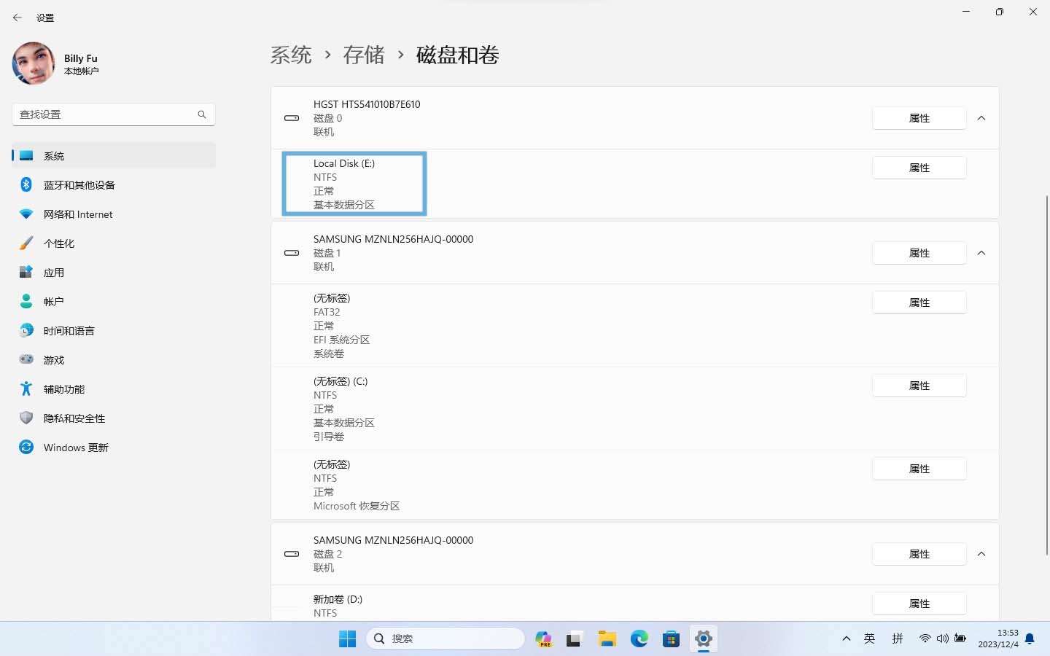The height and width of the screenshot is (656, 1050).
Task: Open Copilot preview from taskbar
Action: pos(543,639)
